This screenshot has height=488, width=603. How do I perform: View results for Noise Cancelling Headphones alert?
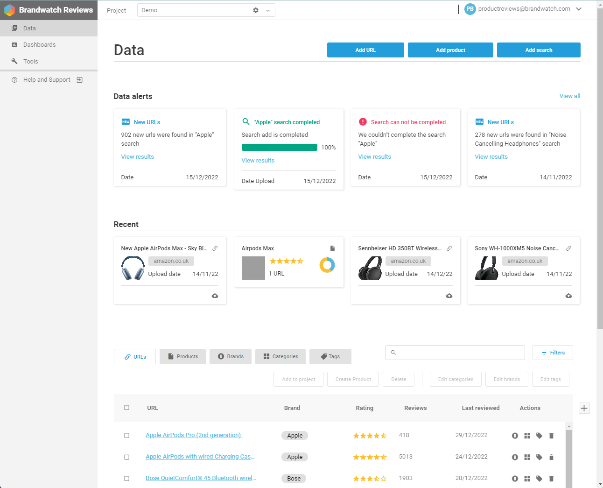coord(491,157)
